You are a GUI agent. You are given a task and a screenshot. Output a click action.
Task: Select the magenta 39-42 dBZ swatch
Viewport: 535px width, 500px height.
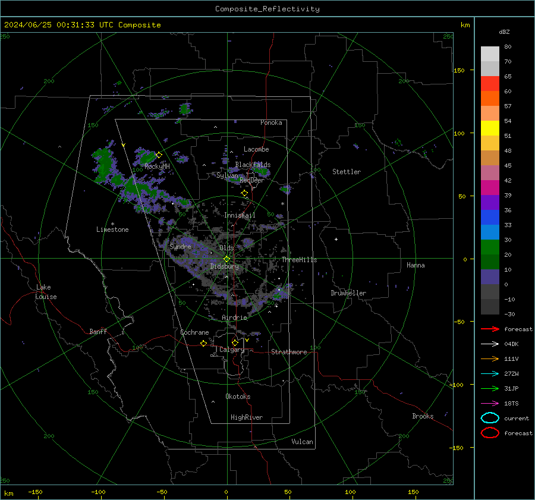pyautogui.click(x=490, y=188)
